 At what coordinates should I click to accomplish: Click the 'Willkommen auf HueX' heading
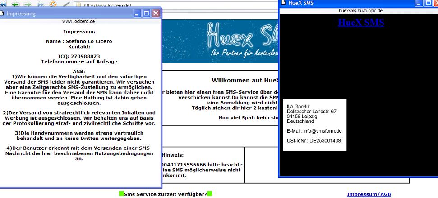[x=245, y=81]
